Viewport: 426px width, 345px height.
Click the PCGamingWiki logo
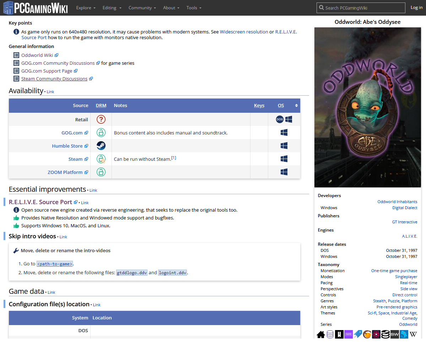[35, 7]
